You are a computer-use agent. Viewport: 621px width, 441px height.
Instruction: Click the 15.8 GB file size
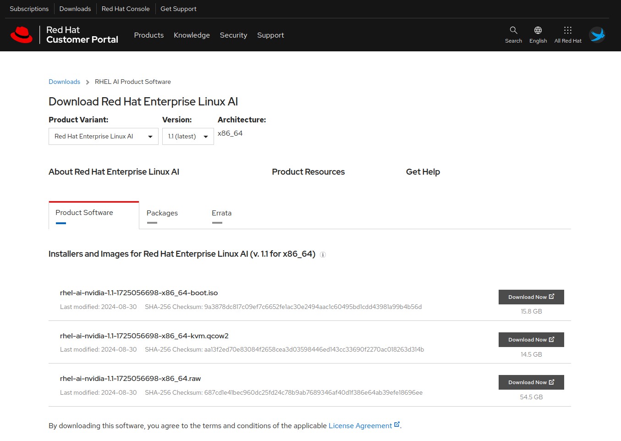point(531,311)
